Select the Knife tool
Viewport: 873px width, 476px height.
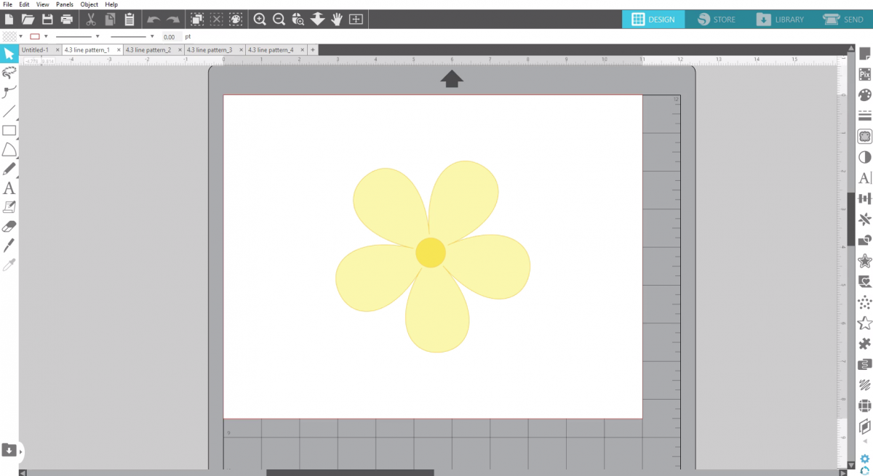[x=9, y=245]
